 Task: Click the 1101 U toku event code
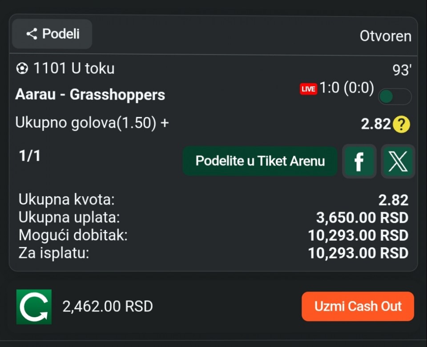tap(74, 69)
